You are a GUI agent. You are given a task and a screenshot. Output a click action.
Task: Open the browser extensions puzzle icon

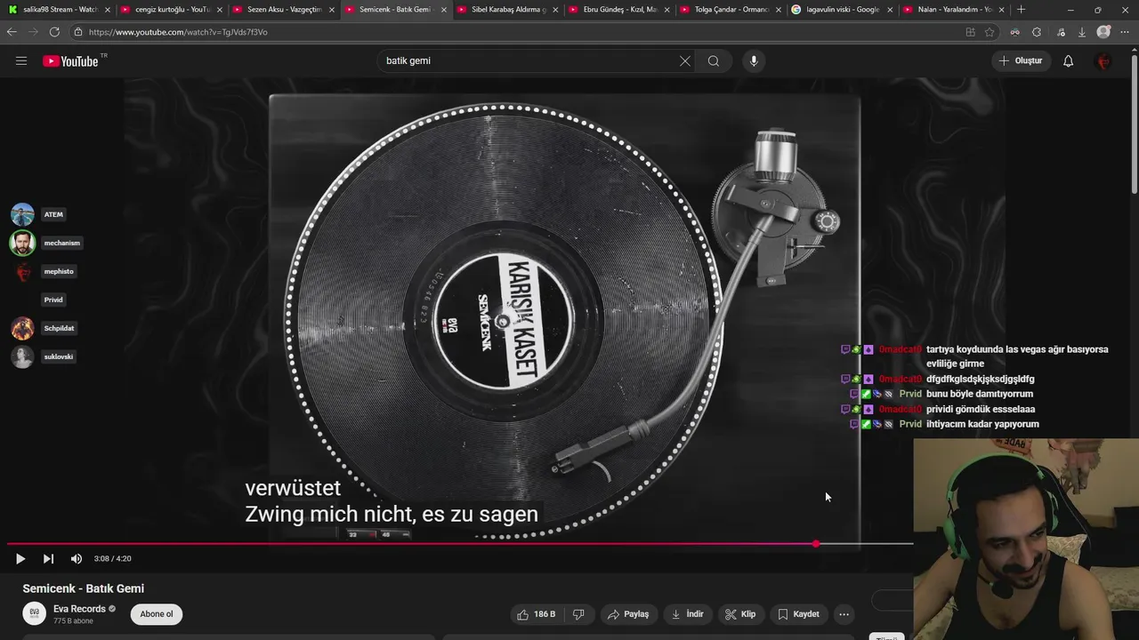pos(1037,32)
